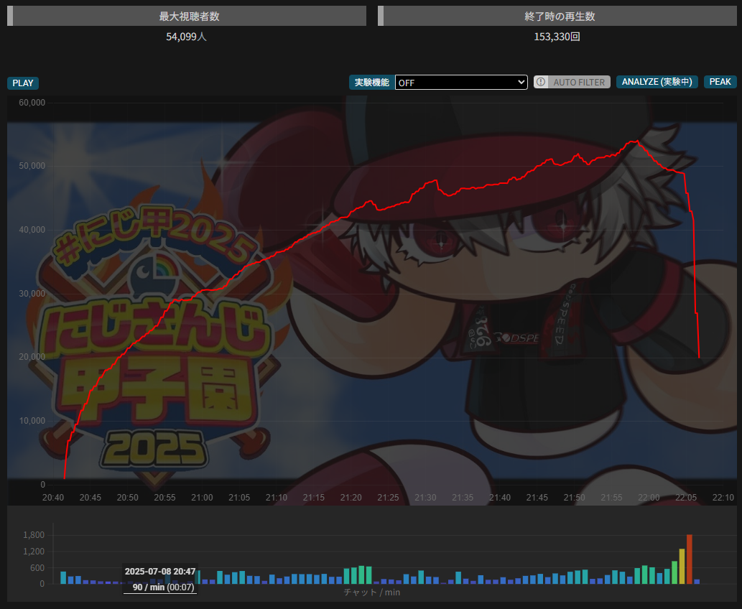Screen dimensions: 742x609
Task: Click the ANALYZE (実験中) button
Action: [657, 82]
